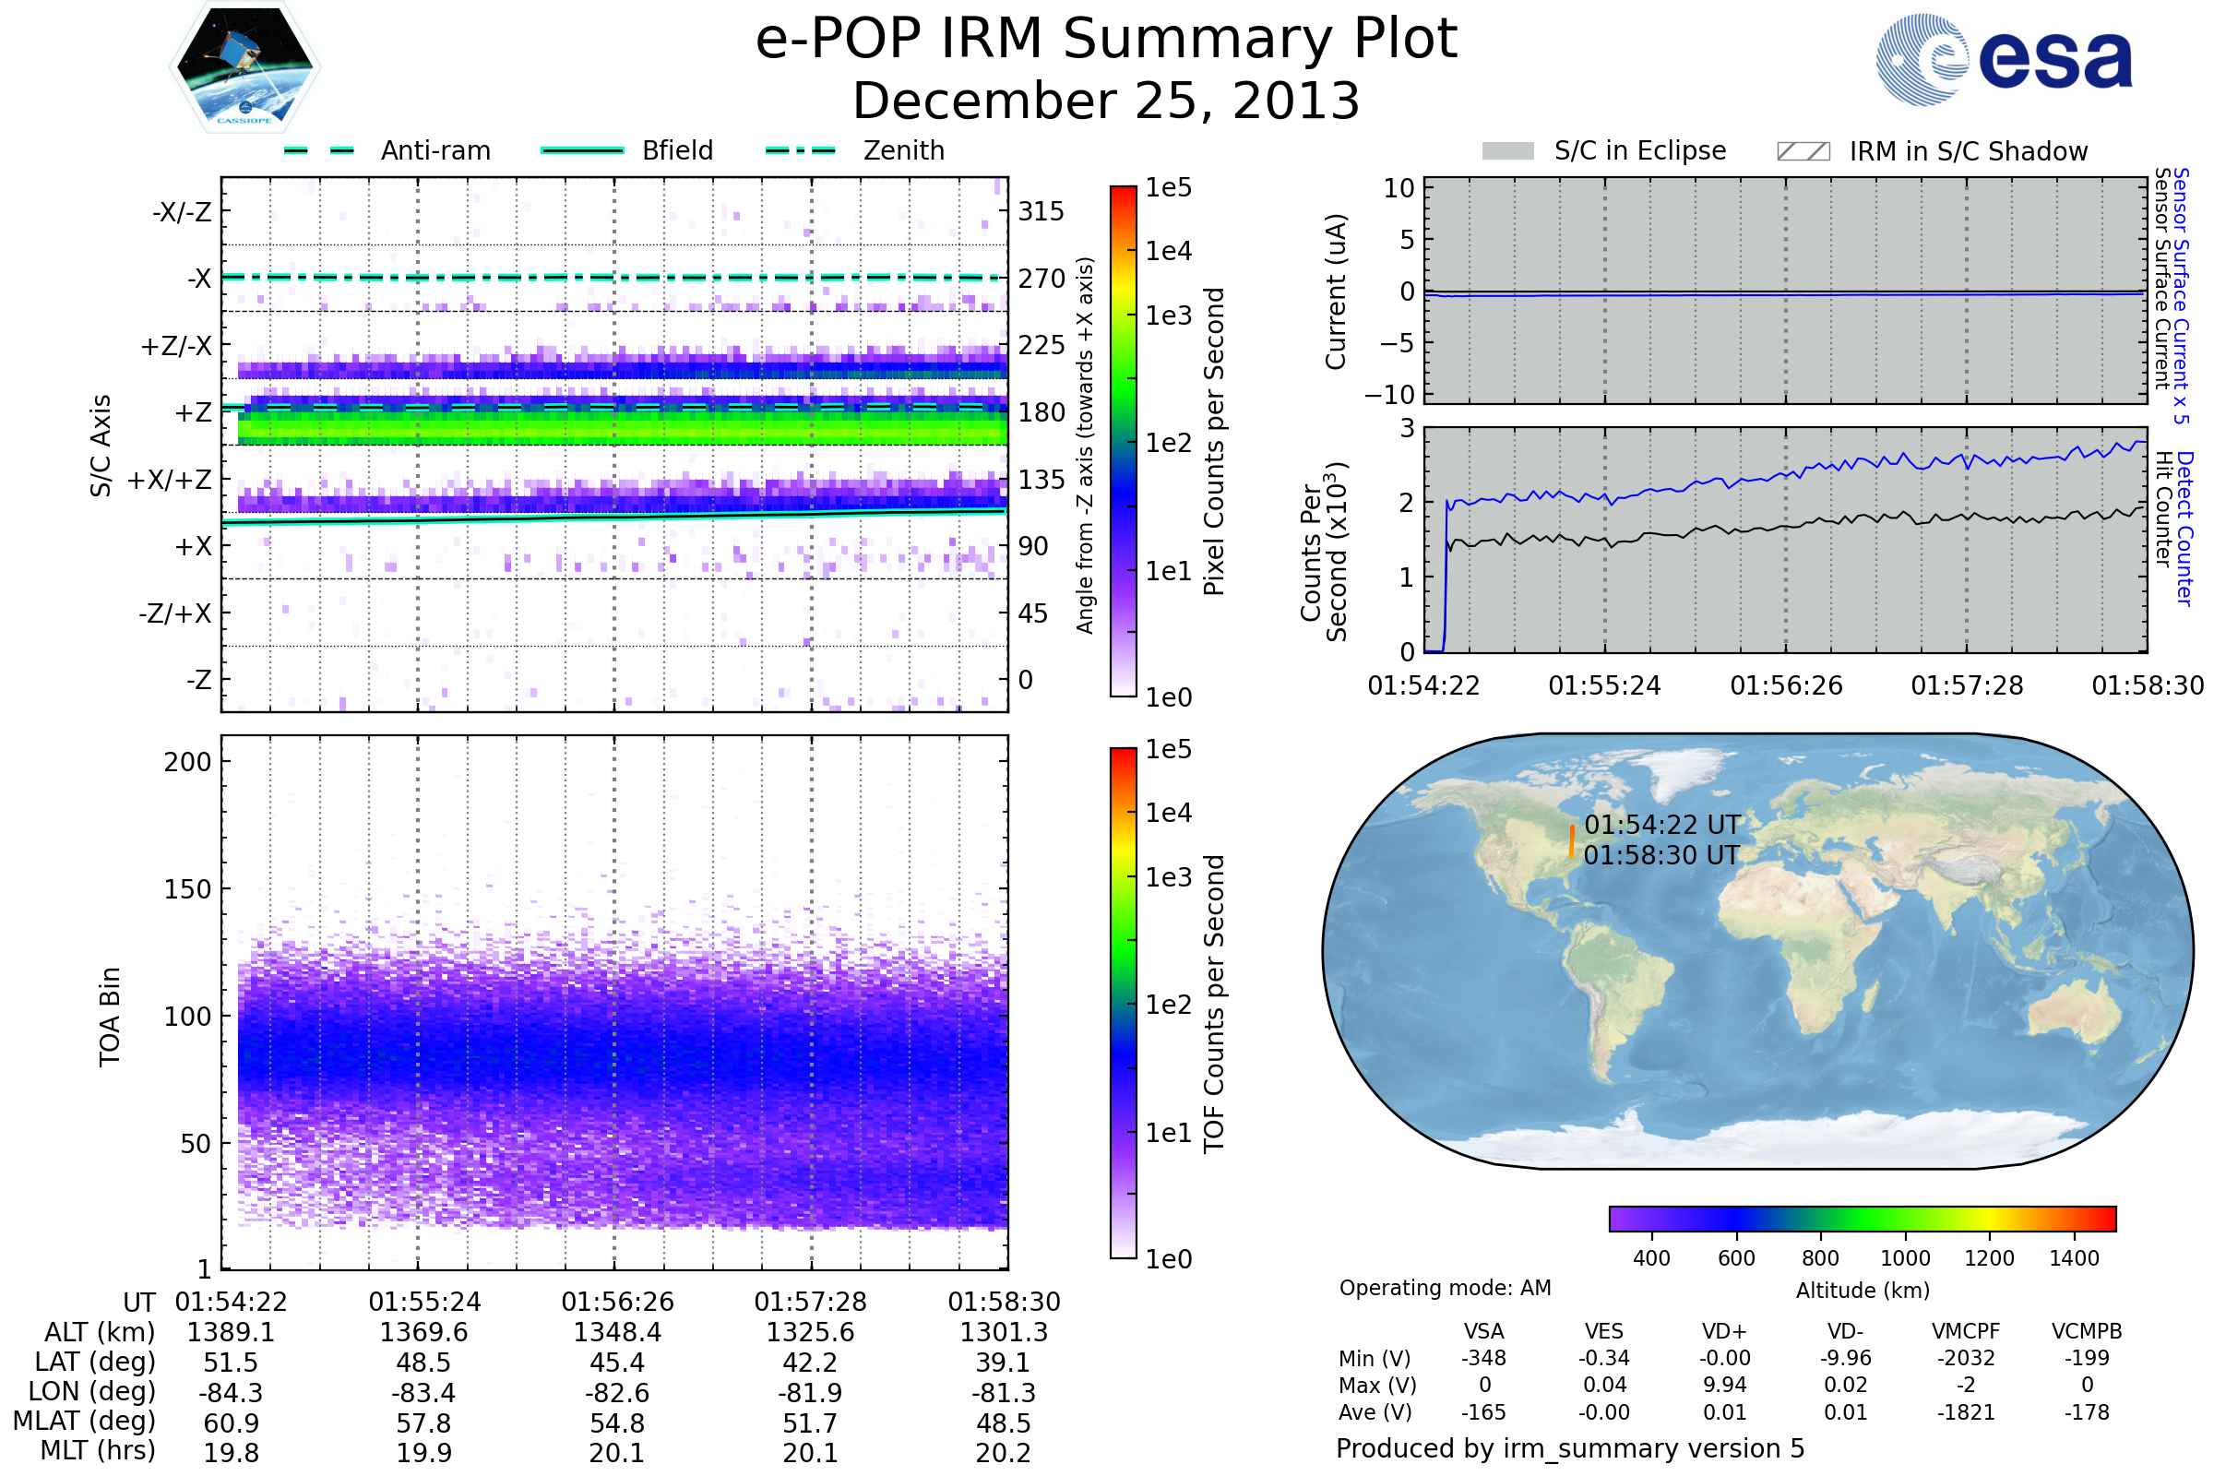Click the Anti-ram dashed legend marker

tap(319, 150)
